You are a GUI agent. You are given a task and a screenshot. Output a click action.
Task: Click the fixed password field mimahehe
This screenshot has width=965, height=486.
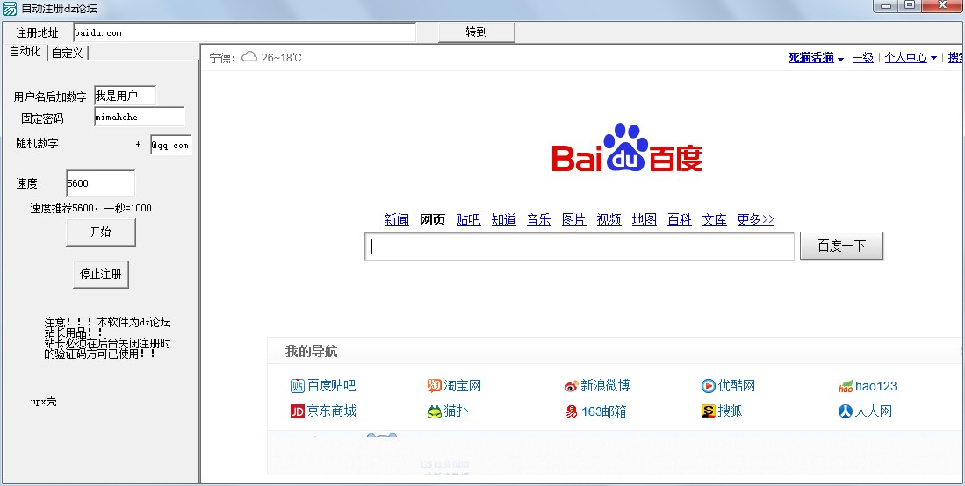(139, 117)
